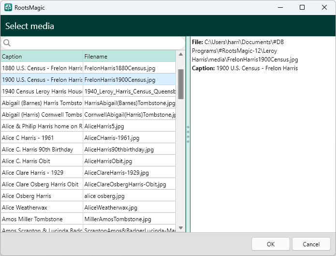The image size is (336, 256).
Task: Click the RootsMagic app logo icon
Action: point(8,7)
